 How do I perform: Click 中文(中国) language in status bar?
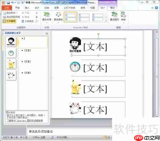(62, 137)
